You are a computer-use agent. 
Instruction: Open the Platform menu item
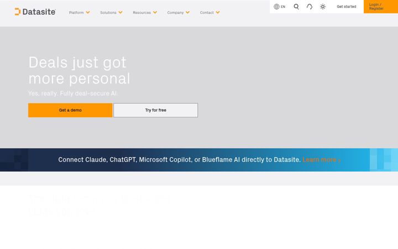(x=76, y=12)
